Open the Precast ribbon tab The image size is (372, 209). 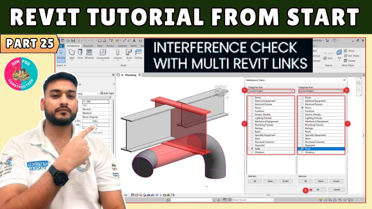coord(110,46)
